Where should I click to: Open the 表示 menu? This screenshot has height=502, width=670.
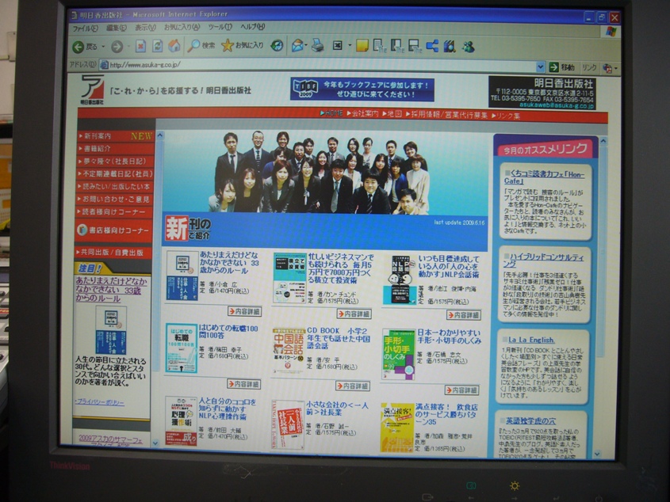coord(142,25)
